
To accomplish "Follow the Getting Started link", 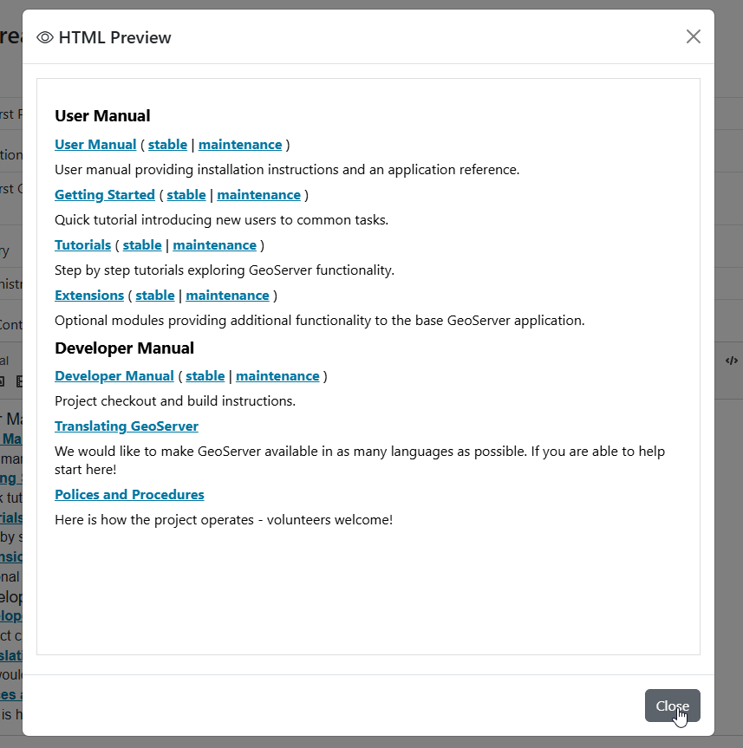I will click(105, 195).
